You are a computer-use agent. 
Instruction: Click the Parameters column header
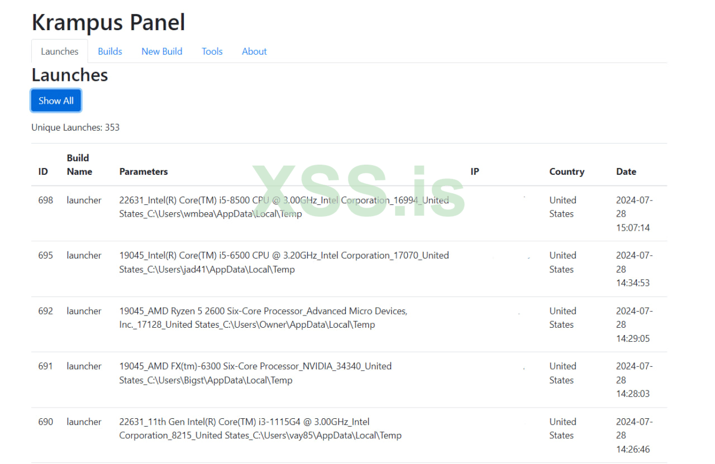click(144, 172)
